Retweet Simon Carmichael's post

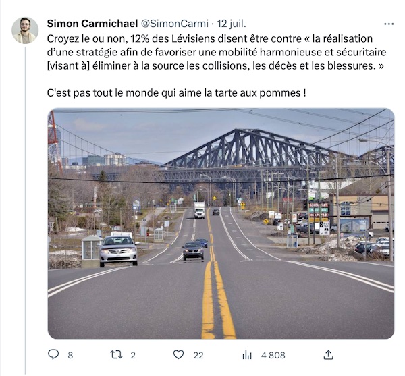(x=117, y=355)
